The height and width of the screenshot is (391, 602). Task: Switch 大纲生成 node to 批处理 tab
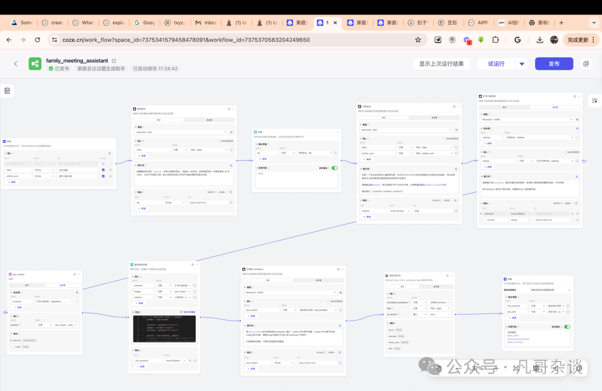click(434, 118)
